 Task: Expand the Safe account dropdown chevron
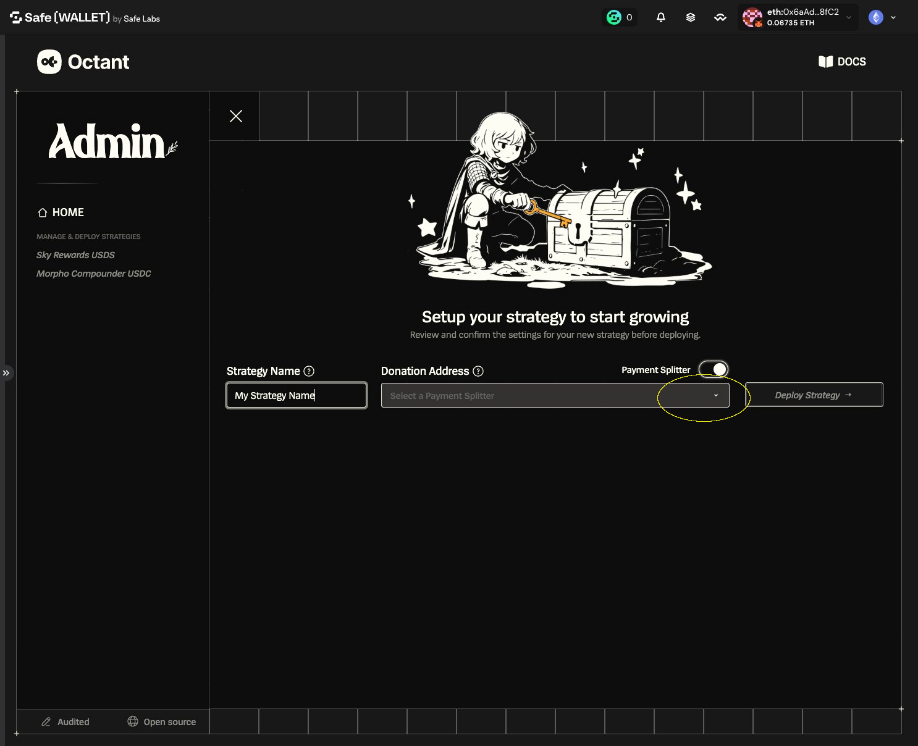[849, 17]
